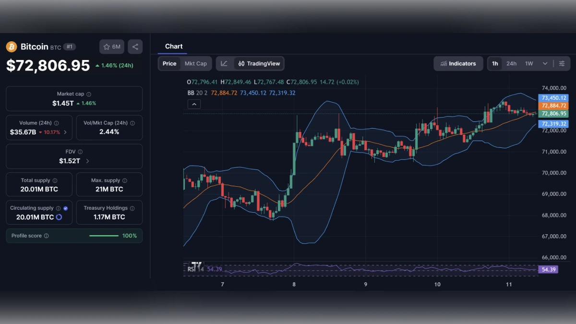Open the Indicators panel

tap(458, 63)
